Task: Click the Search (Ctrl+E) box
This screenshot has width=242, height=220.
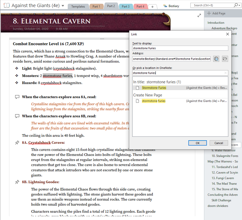Action: click(x=212, y=5)
